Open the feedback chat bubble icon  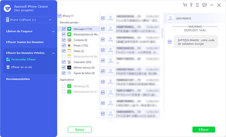point(205,5)
